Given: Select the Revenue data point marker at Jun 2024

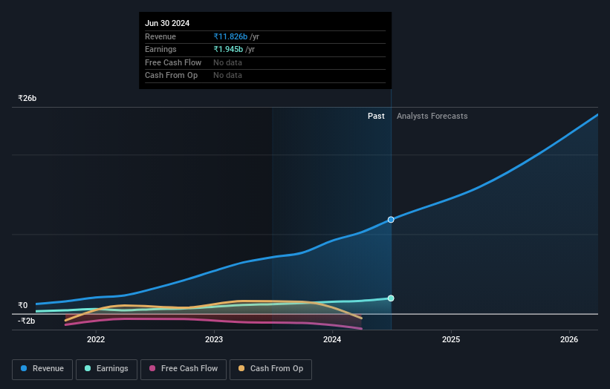Looking at the screenshot, I should pyautogui.click(x=391, y=220).
